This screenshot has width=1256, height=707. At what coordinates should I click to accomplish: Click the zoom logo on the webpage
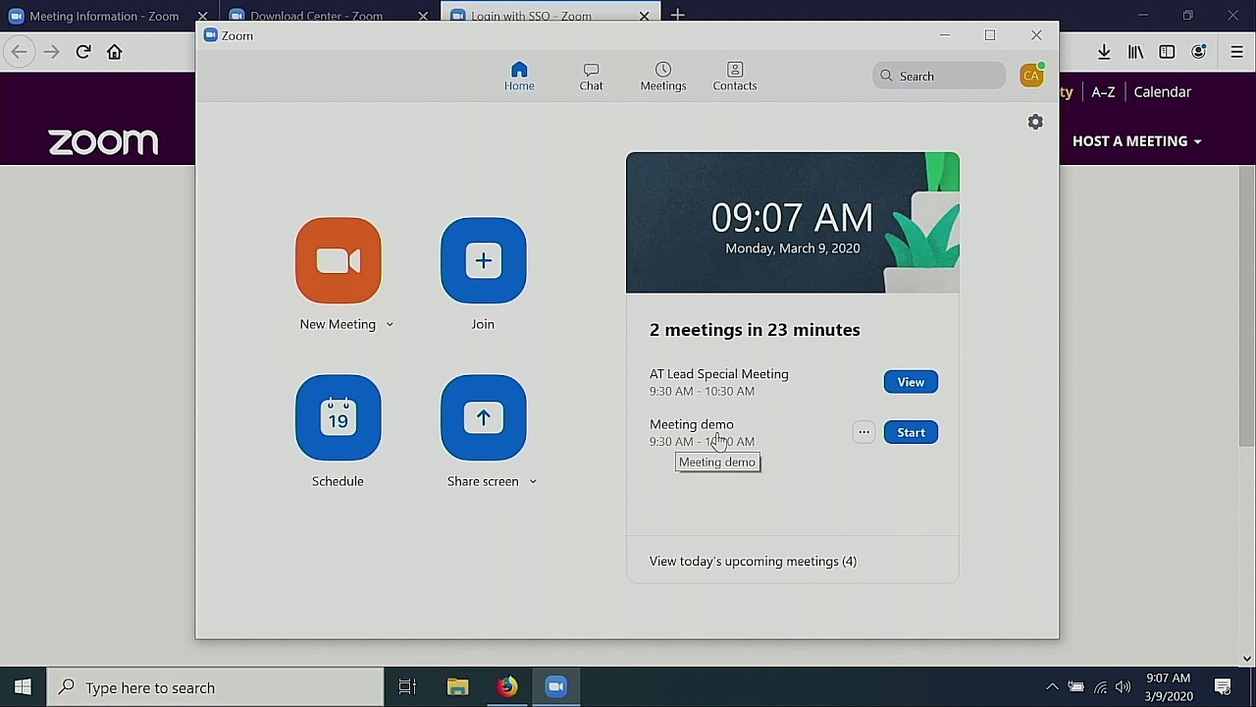(x=103, y=142)
